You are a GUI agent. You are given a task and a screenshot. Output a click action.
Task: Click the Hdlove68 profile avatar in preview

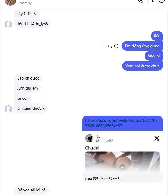coord(89,138)
